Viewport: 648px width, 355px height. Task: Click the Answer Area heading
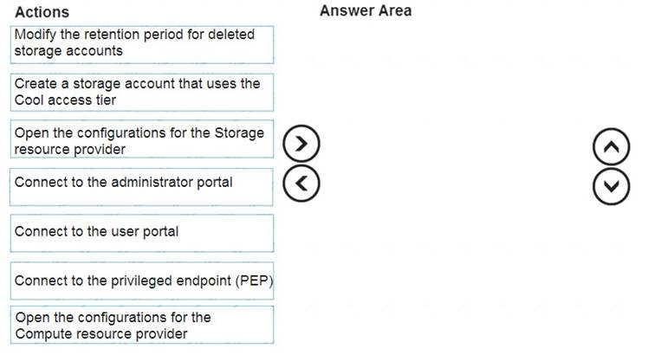point(366,10)
